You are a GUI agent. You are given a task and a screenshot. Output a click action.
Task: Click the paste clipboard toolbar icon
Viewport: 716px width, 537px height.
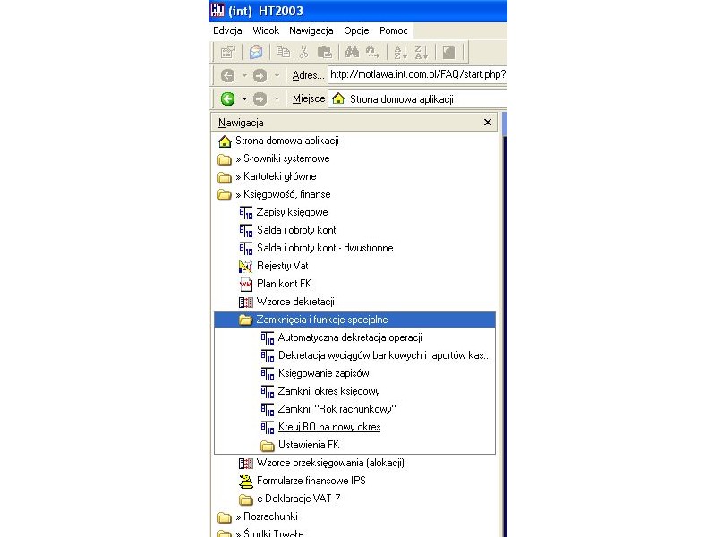[325, 52]
